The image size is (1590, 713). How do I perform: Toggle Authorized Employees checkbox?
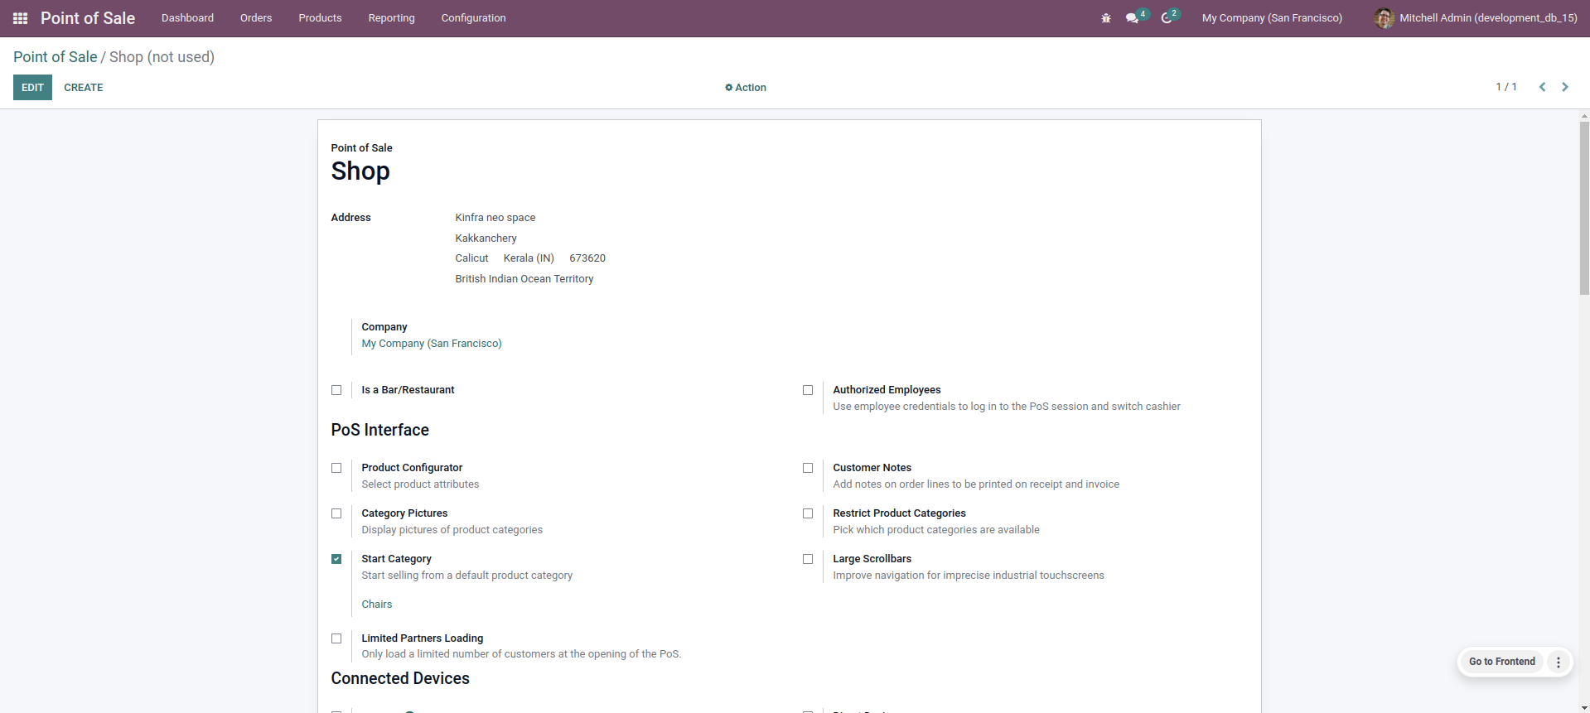808,390
